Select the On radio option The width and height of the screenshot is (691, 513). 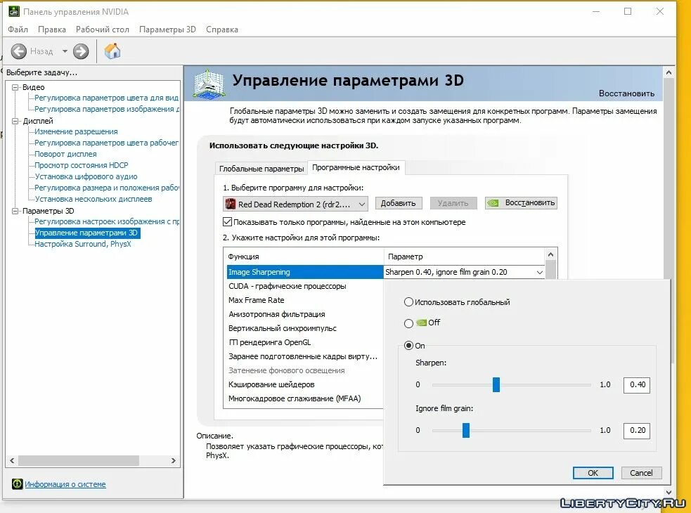coord(408,346)
